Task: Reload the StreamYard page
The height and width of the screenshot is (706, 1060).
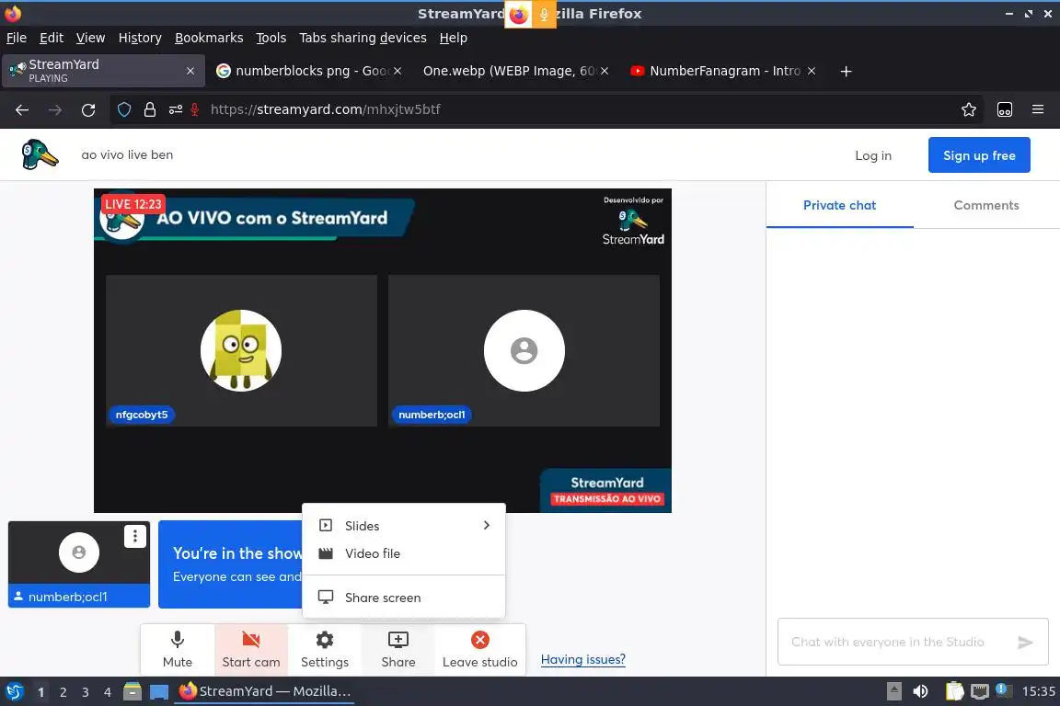Action: click(88, 109)
